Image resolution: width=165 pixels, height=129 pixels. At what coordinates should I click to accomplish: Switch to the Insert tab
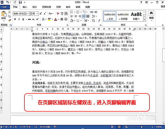click(25, 7)
